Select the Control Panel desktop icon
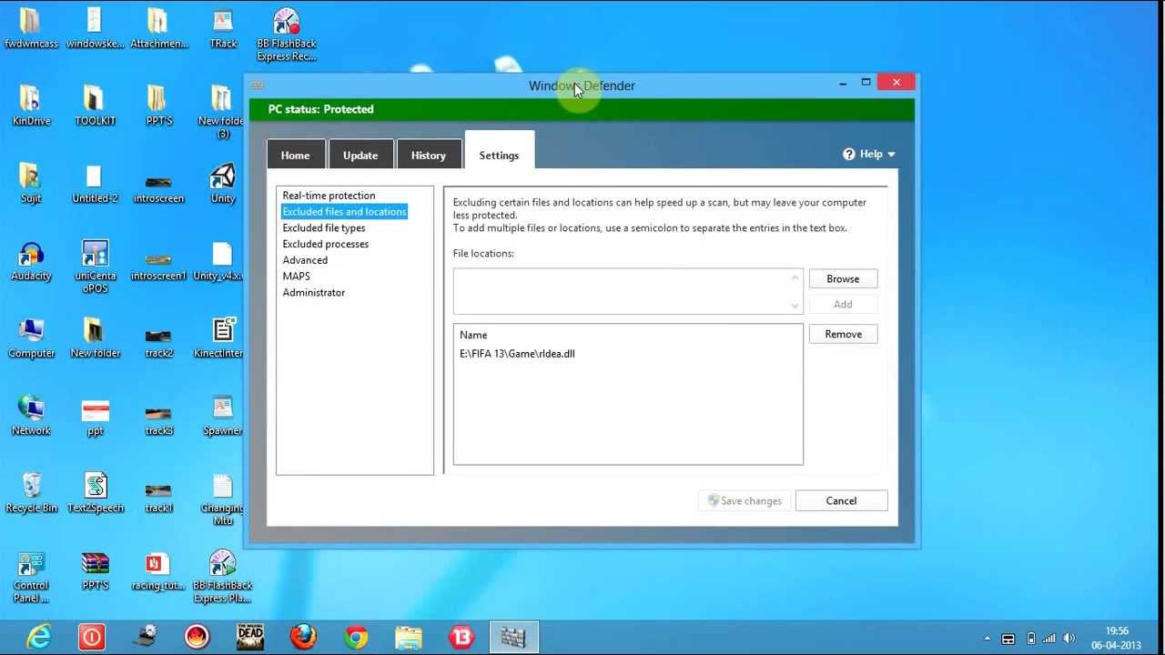The image size is (1165, 655). (x=31, y=577)
